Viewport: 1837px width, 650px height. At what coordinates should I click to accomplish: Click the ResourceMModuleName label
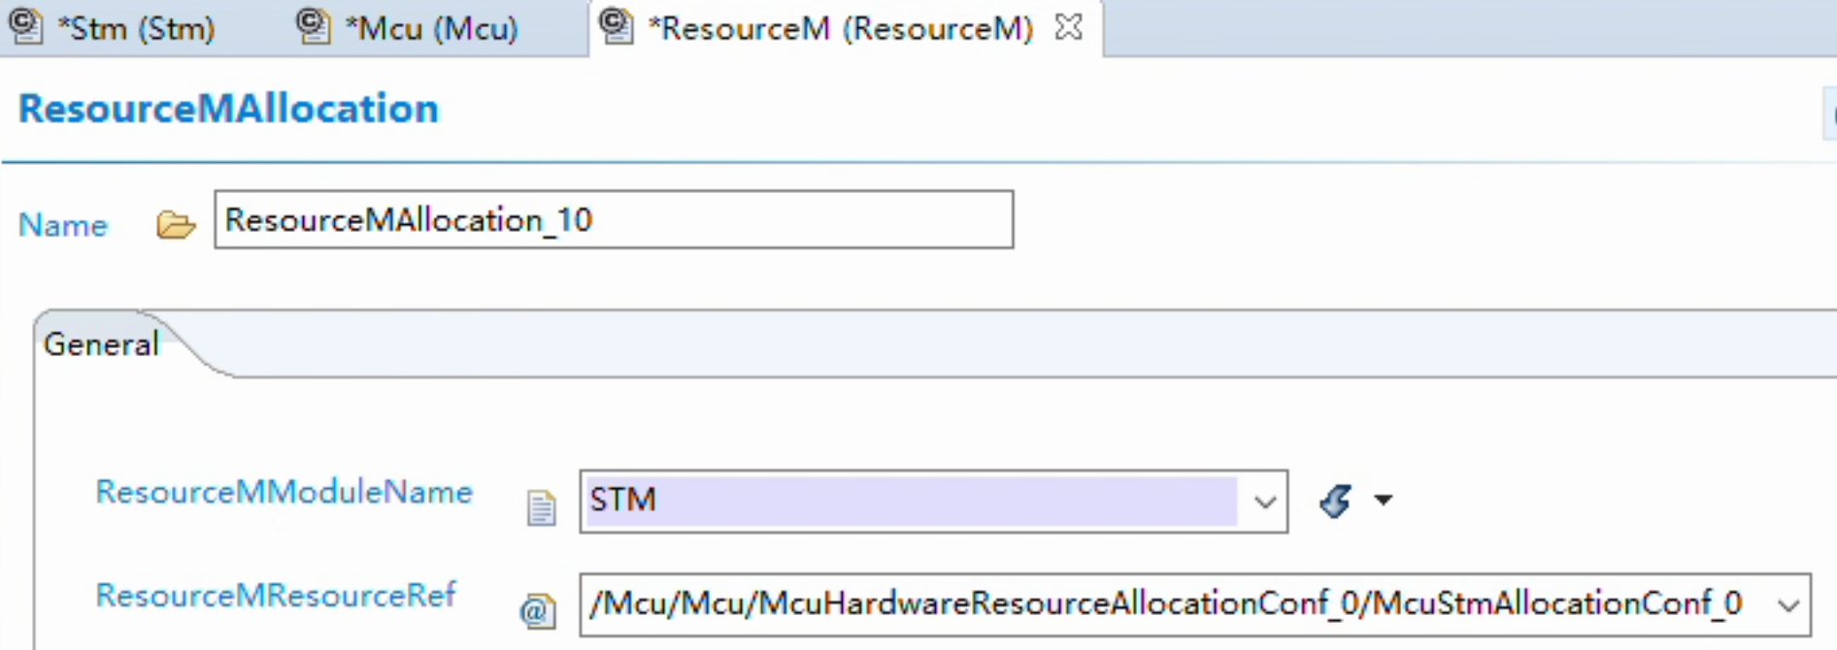coord(284,492)
